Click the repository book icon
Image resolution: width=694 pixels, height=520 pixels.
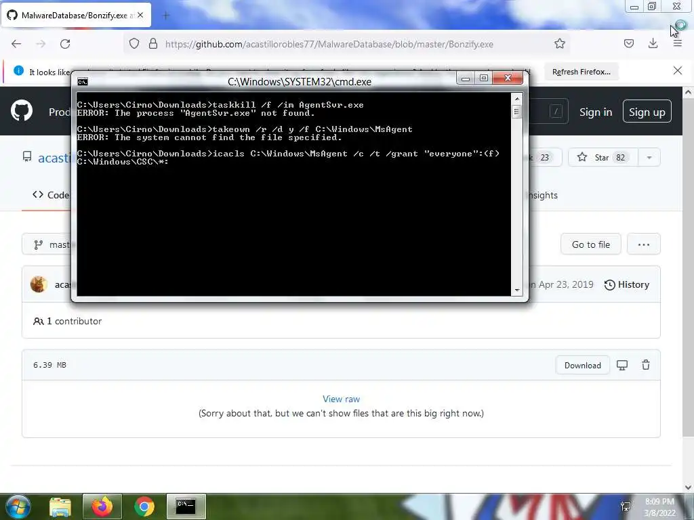pyautogui.click(x=27, y=156)
